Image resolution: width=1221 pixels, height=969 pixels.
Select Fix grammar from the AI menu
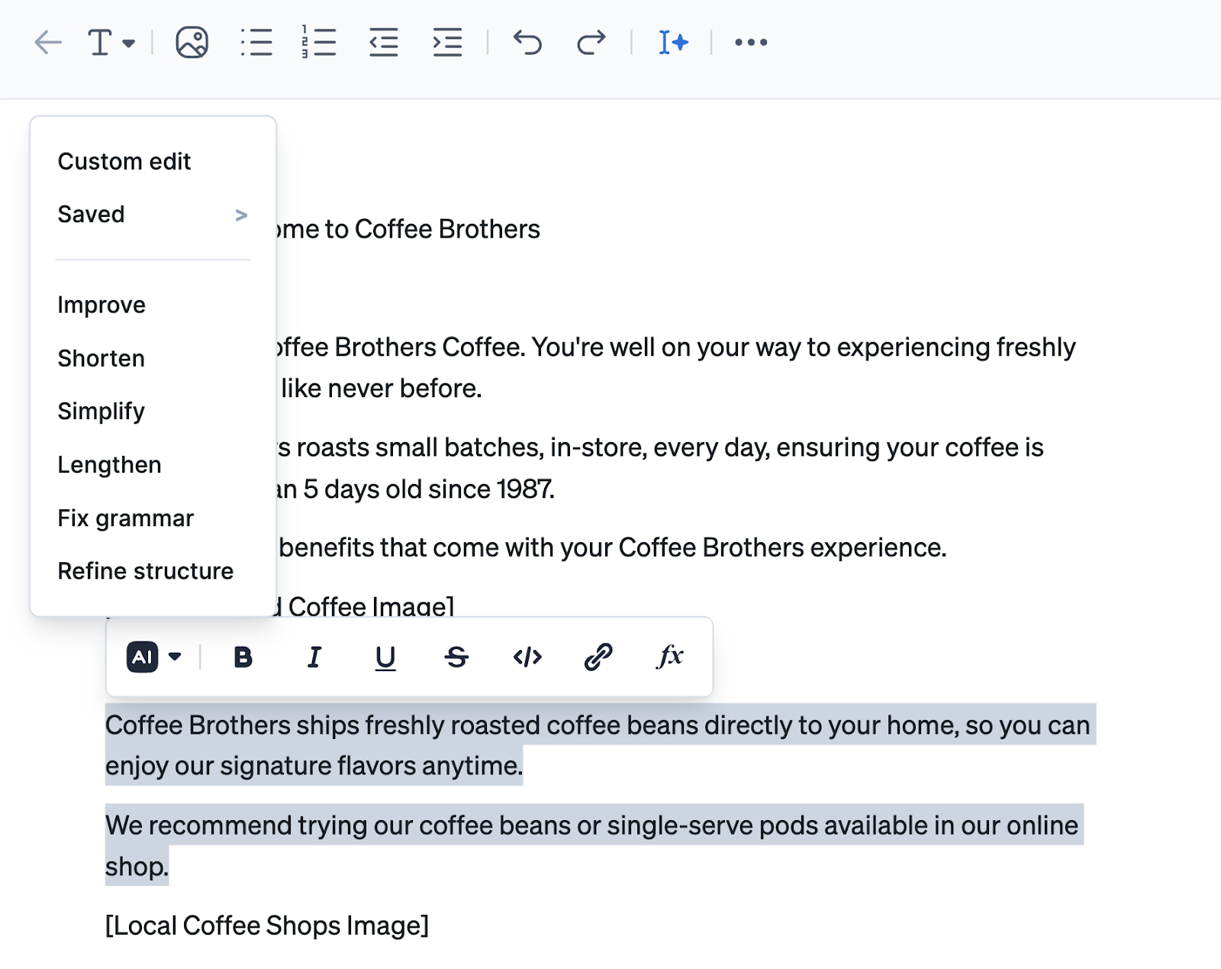[x=126, y=518]
